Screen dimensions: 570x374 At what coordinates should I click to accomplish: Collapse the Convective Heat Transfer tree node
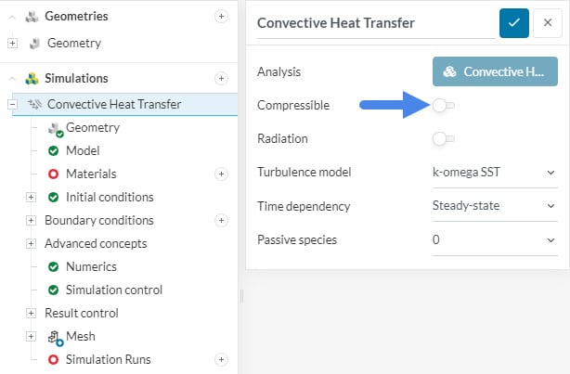point(13,104)
